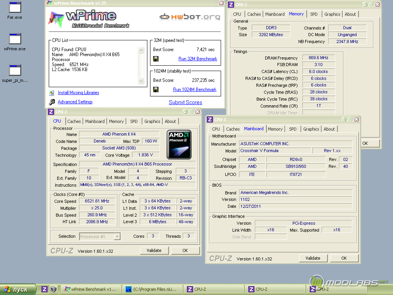The height and width of the screenshot is (295, 393).
Task: Switch to SPD tab in the CPU window
Action: point(134,121)
